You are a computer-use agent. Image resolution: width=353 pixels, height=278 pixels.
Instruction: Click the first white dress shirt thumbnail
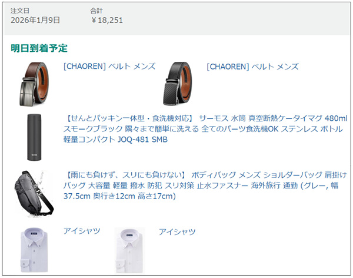tap(34, 250)
